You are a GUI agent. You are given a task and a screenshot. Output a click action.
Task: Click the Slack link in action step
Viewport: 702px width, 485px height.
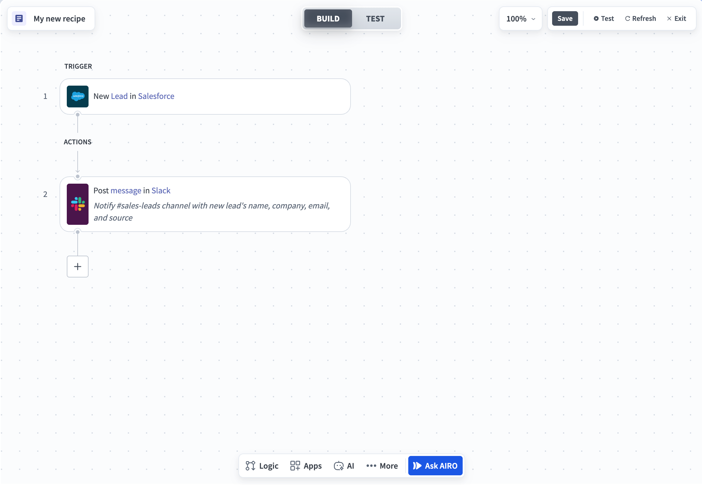tap(161, 191)
